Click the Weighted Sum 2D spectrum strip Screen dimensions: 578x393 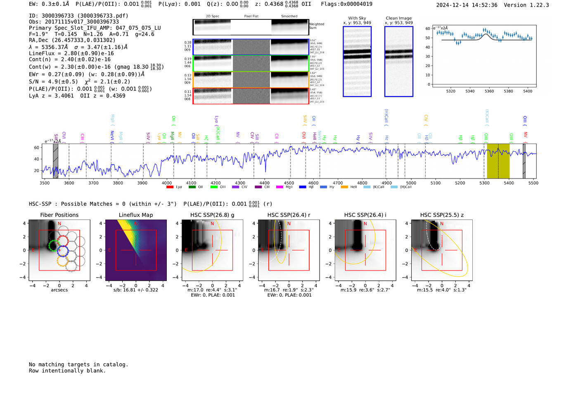pos(251,27)
